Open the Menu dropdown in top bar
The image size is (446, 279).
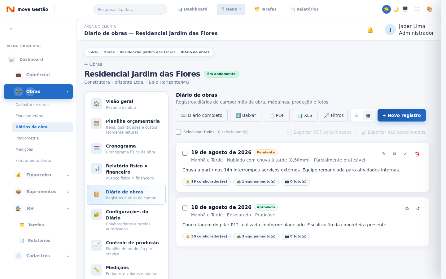coord(231,9)
